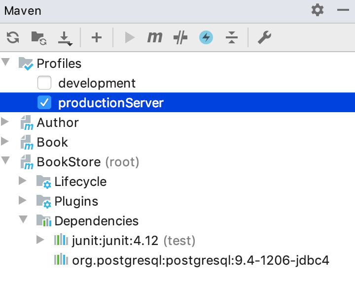Click Download Sources and Documentation icon
Image resolution: width=355 pixels, height=307 pixels.
65,38
